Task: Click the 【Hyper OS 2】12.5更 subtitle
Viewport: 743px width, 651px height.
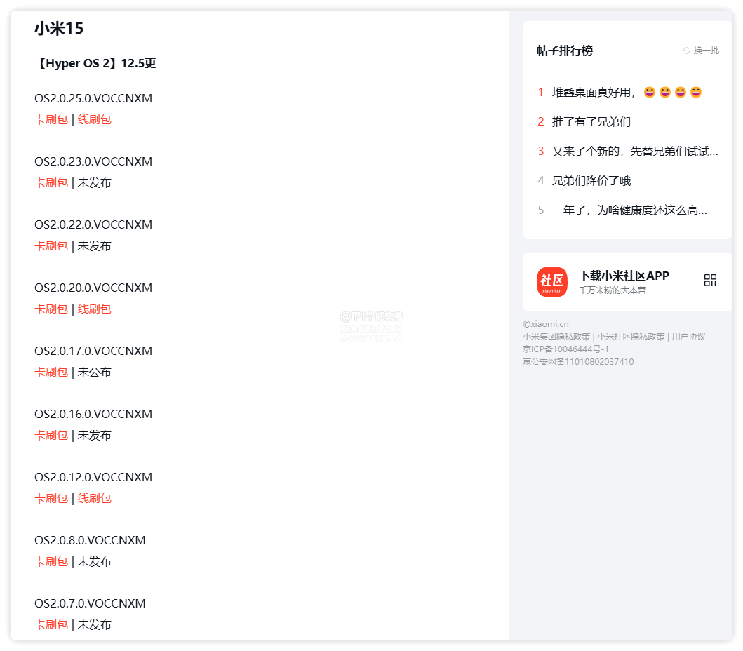Action: click(x=95, y=64)
